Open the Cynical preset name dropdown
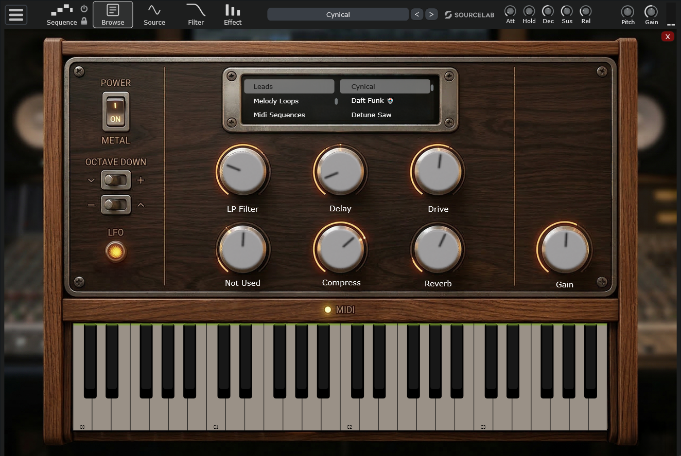This screenshot has height=456, width=681. (x=338, y=14)
